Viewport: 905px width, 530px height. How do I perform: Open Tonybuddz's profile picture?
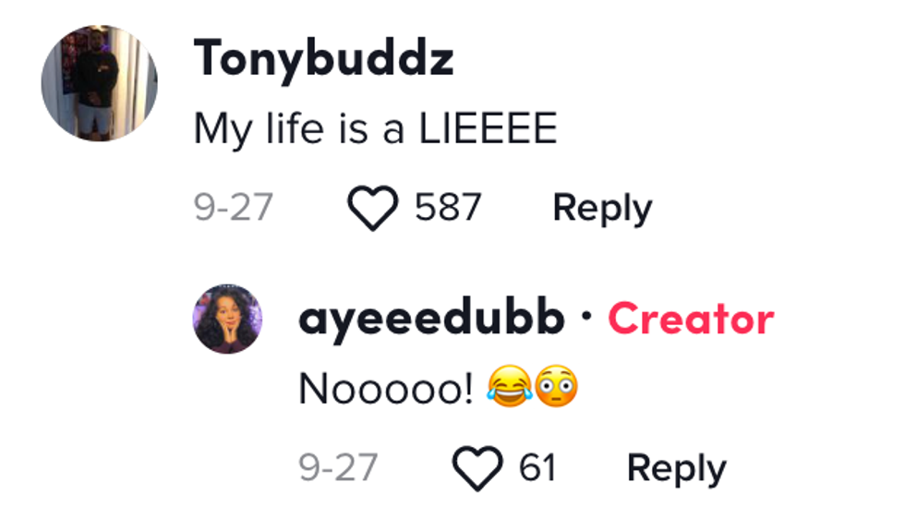(x=99, y=83)
